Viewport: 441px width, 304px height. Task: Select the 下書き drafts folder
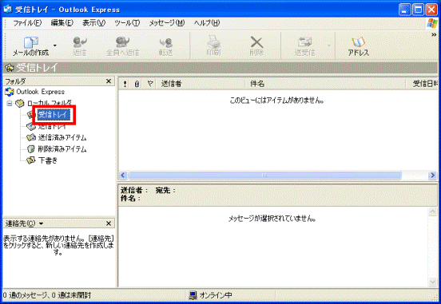point(48,160)
